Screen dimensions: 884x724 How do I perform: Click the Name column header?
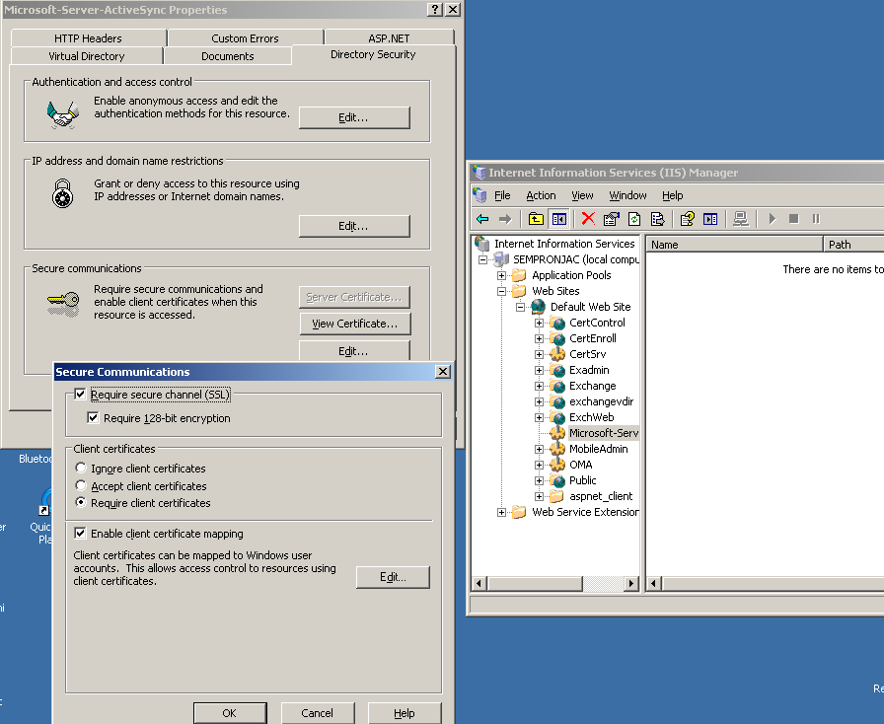(x=734, y=245)
